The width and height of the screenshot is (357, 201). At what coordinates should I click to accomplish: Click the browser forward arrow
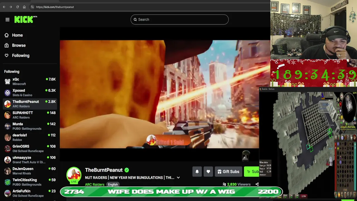(x=11, y=7)
